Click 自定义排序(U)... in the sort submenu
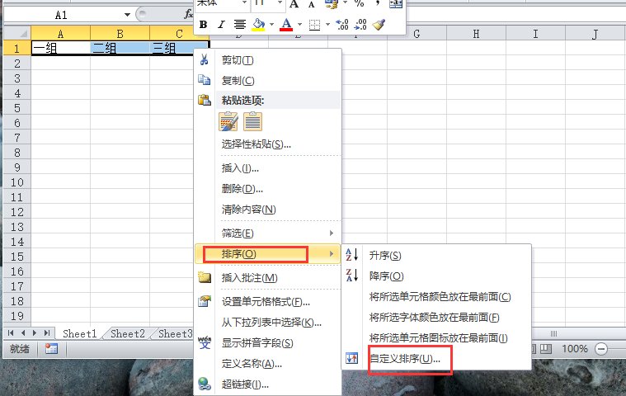 405,359
